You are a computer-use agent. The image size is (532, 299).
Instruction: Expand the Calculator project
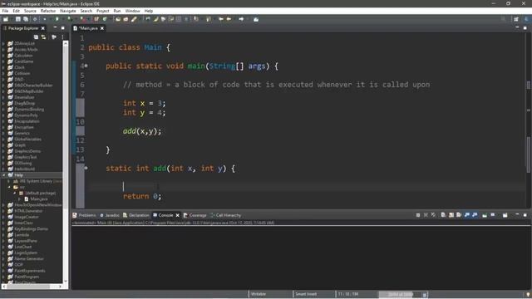(3, 56)
